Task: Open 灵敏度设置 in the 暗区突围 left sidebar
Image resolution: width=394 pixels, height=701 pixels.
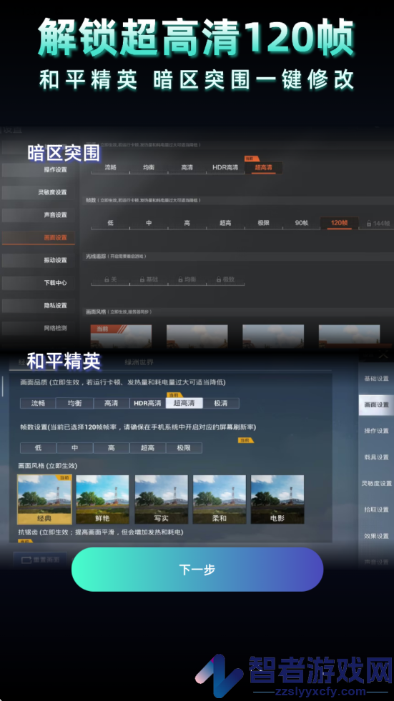Action: pyautogui.click(x=39, y=192)
